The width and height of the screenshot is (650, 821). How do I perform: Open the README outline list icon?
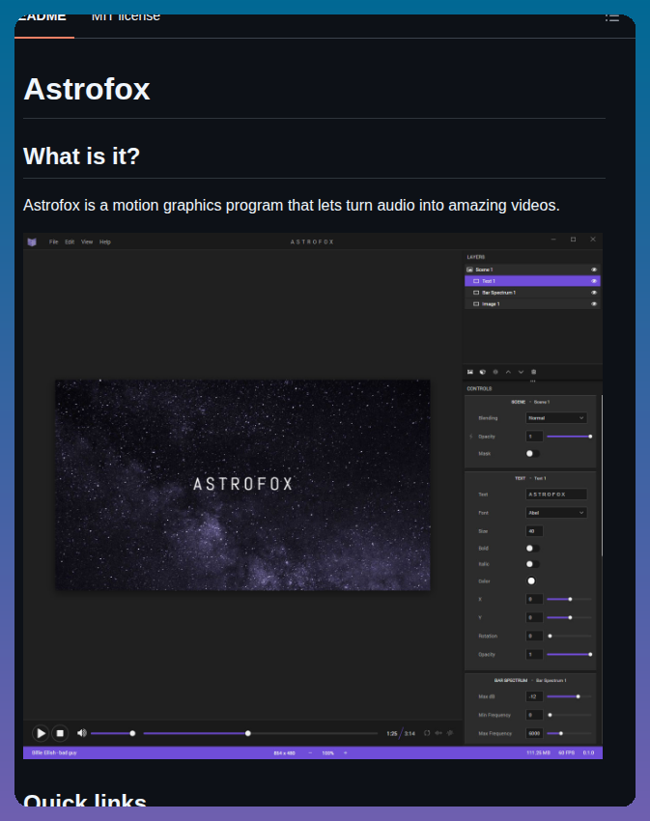click(611, 17)
